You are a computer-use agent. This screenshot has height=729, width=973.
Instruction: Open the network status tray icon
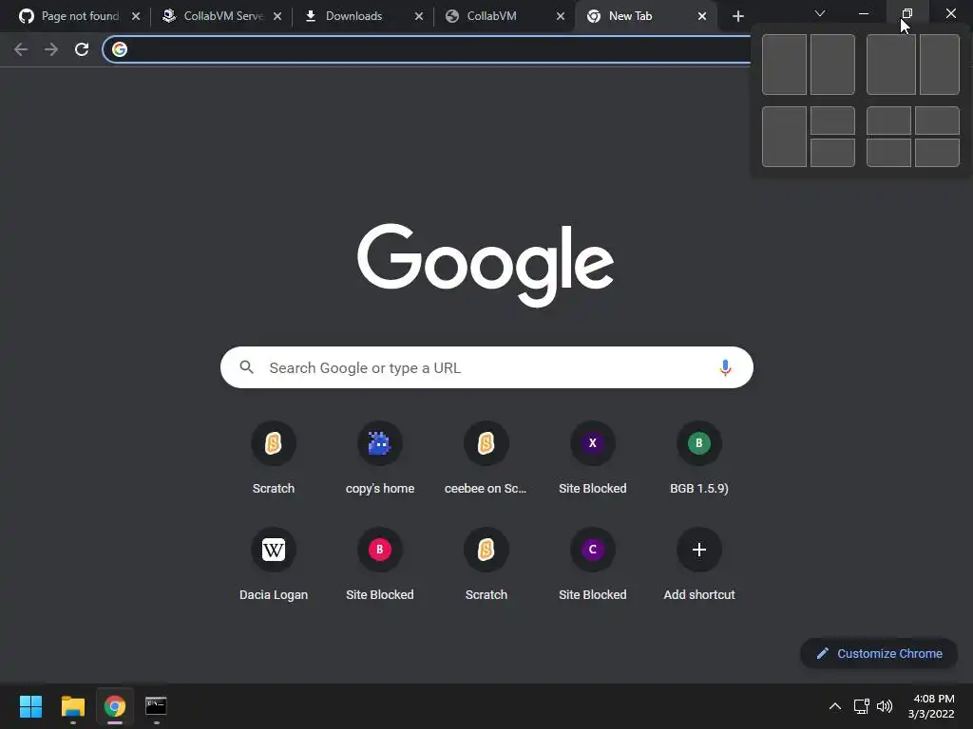pyautogui.click(x=861, y=706)
